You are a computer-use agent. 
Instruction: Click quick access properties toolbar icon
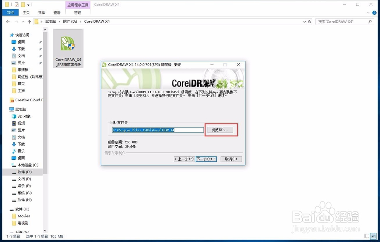[x=16, y=4]
